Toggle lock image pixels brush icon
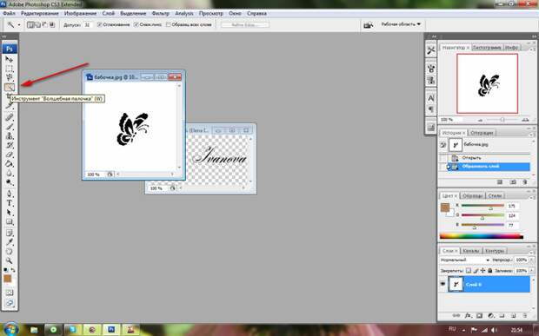This screenshot has width=539, height=336. [476, 270]
